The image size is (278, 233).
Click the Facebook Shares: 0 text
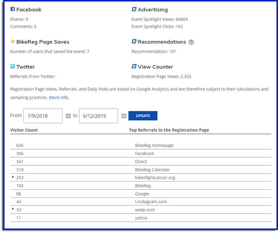click(x=19, y=19)
